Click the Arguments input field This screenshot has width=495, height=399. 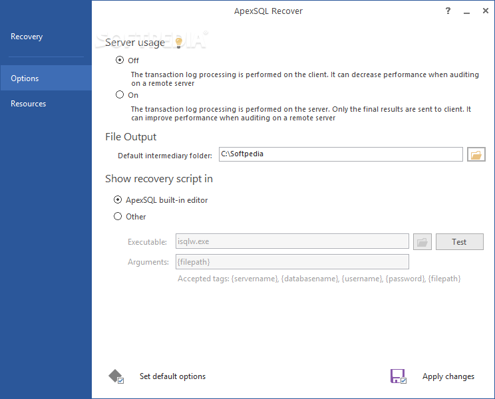[292, 262]
